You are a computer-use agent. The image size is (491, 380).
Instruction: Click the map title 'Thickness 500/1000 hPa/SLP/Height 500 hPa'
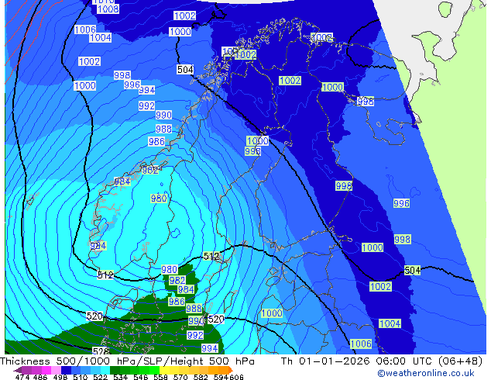point(127,361)
